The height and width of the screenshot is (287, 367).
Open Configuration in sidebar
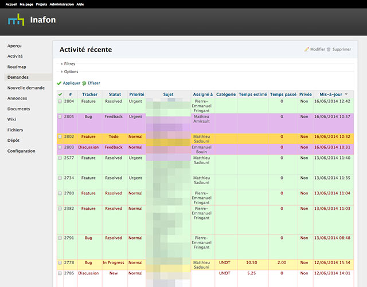tap(21, 151)
